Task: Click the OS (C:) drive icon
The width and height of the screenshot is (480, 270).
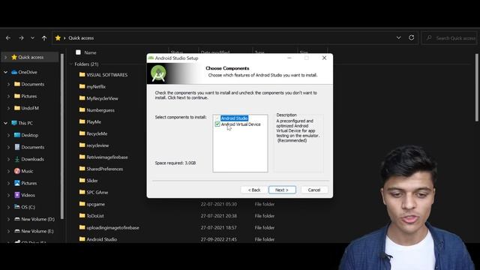Action: pos(17,207)
